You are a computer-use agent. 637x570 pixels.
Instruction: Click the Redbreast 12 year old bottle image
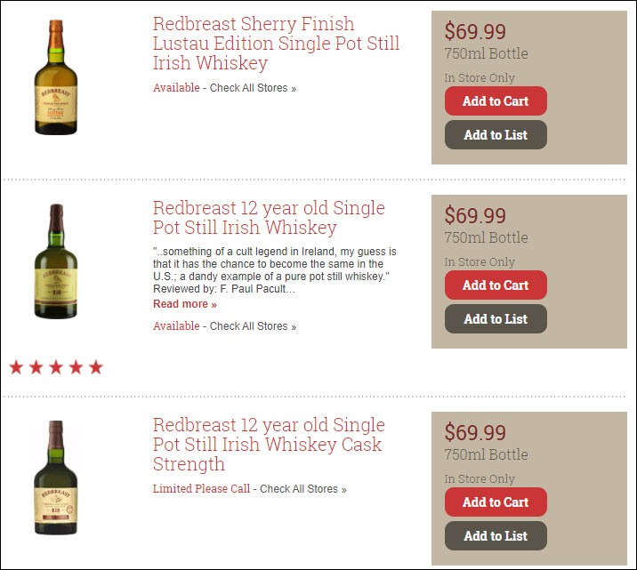point(56,261)
